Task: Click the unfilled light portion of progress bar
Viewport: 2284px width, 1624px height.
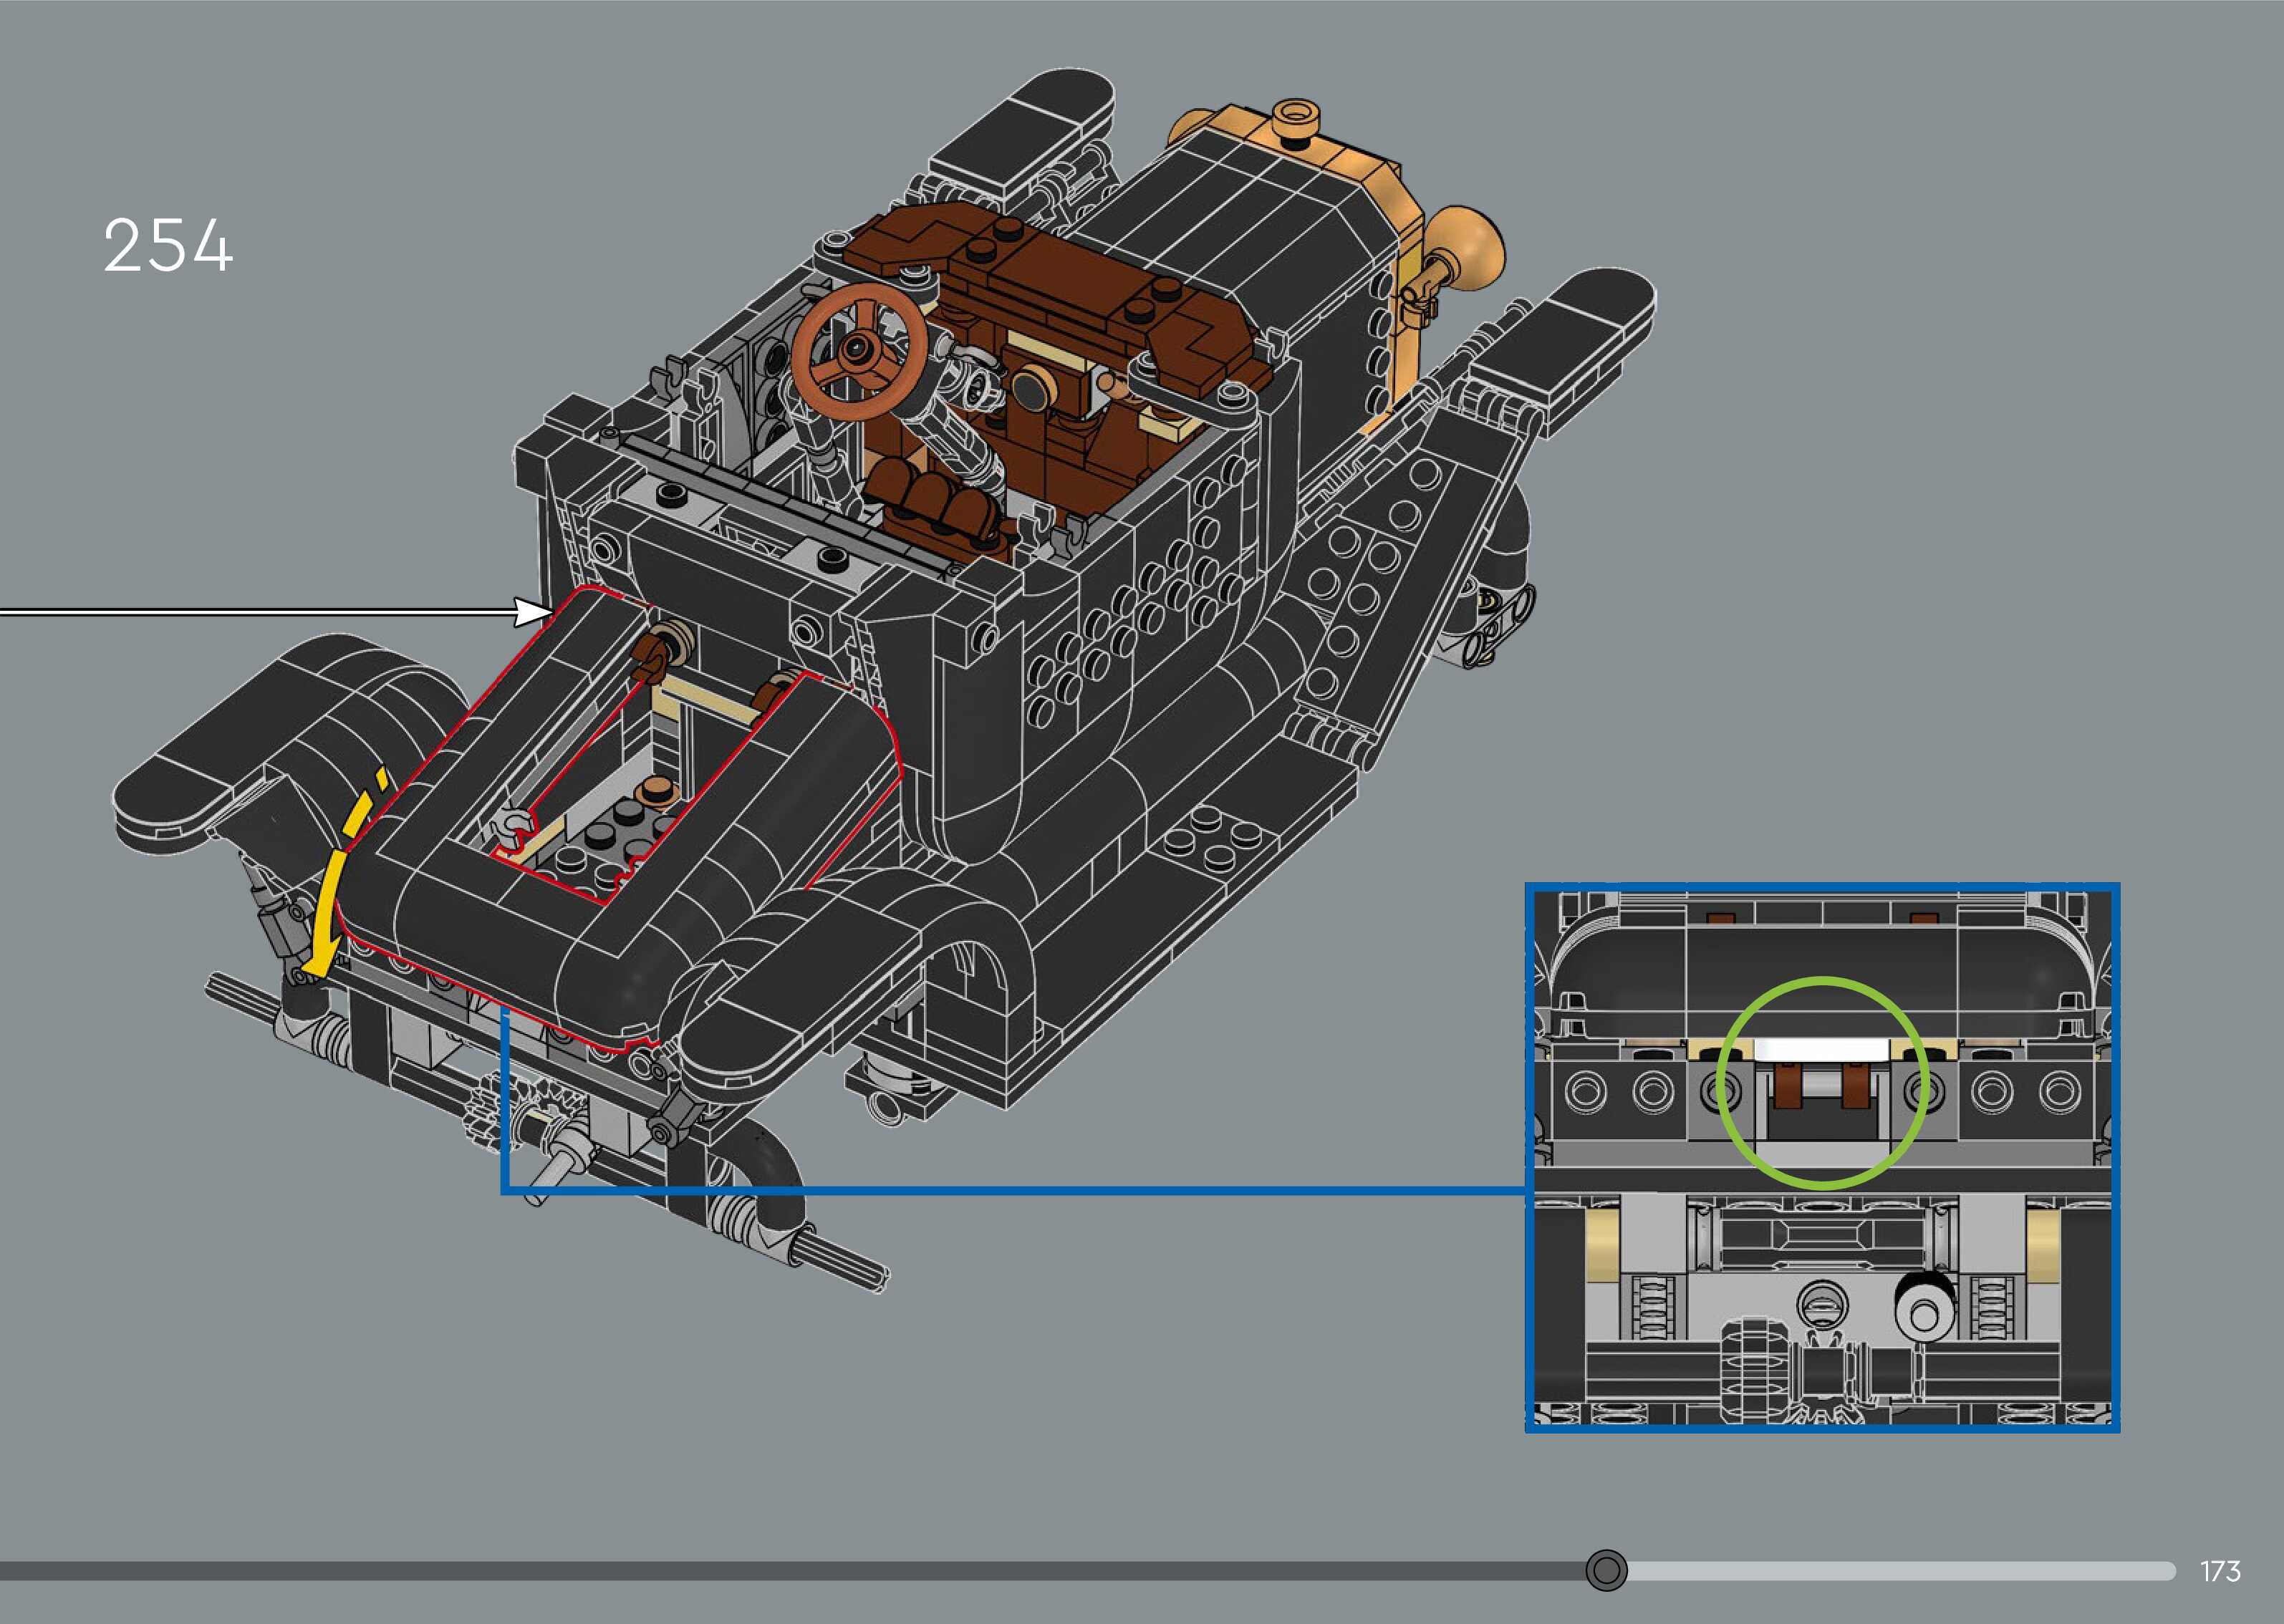Action: [1900, 1571]
